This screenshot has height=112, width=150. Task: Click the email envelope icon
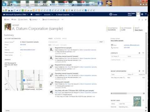(112, 45)
